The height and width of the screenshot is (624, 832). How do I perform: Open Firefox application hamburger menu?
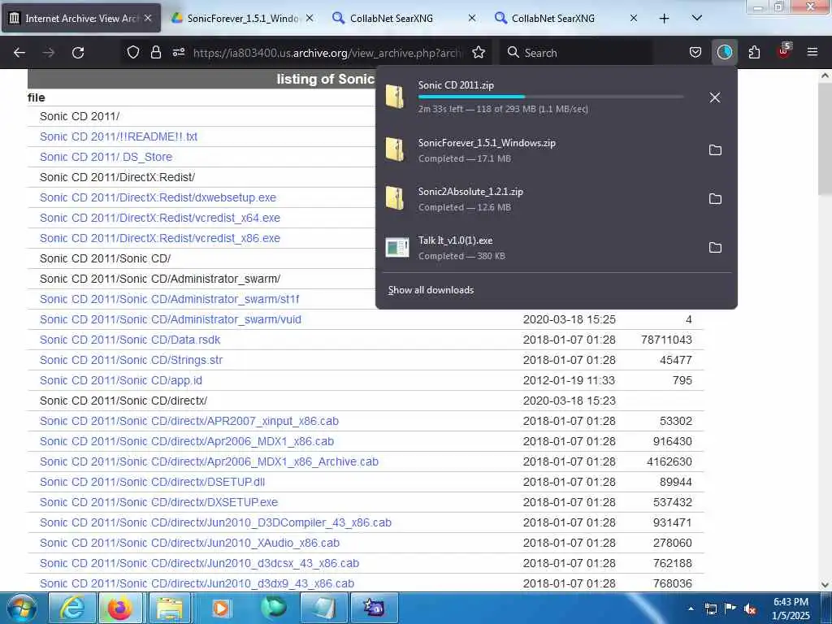tap(812, 52)
